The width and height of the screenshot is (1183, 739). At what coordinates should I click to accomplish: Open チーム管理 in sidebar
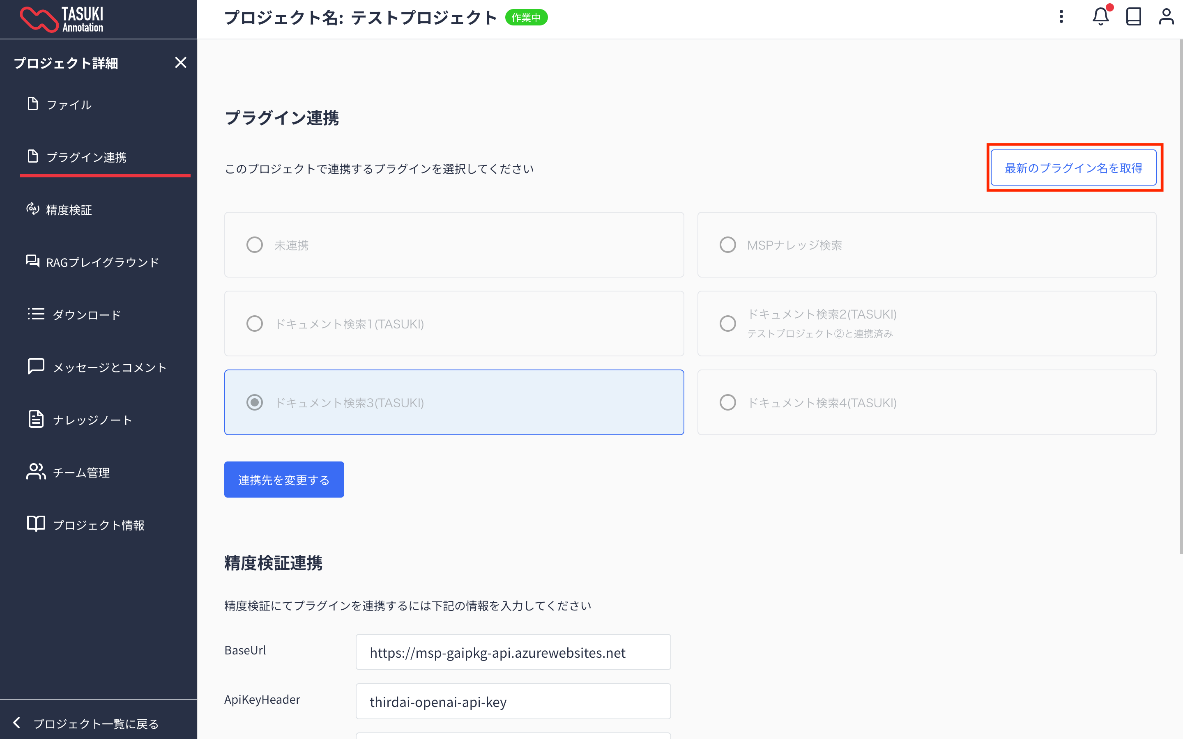pyautogui.click(x=81, y=473)
